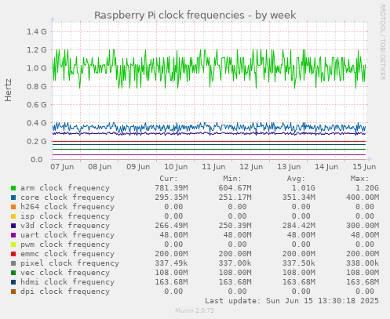
Task: Click the core minimum value 251.17M
Action: [x=235, y=198]
